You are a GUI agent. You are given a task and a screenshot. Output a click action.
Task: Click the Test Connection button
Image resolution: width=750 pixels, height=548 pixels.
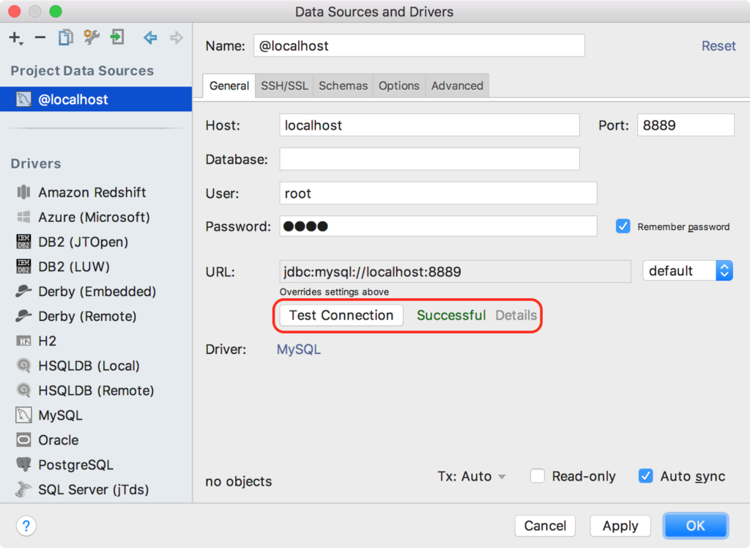tap(341, 316)
